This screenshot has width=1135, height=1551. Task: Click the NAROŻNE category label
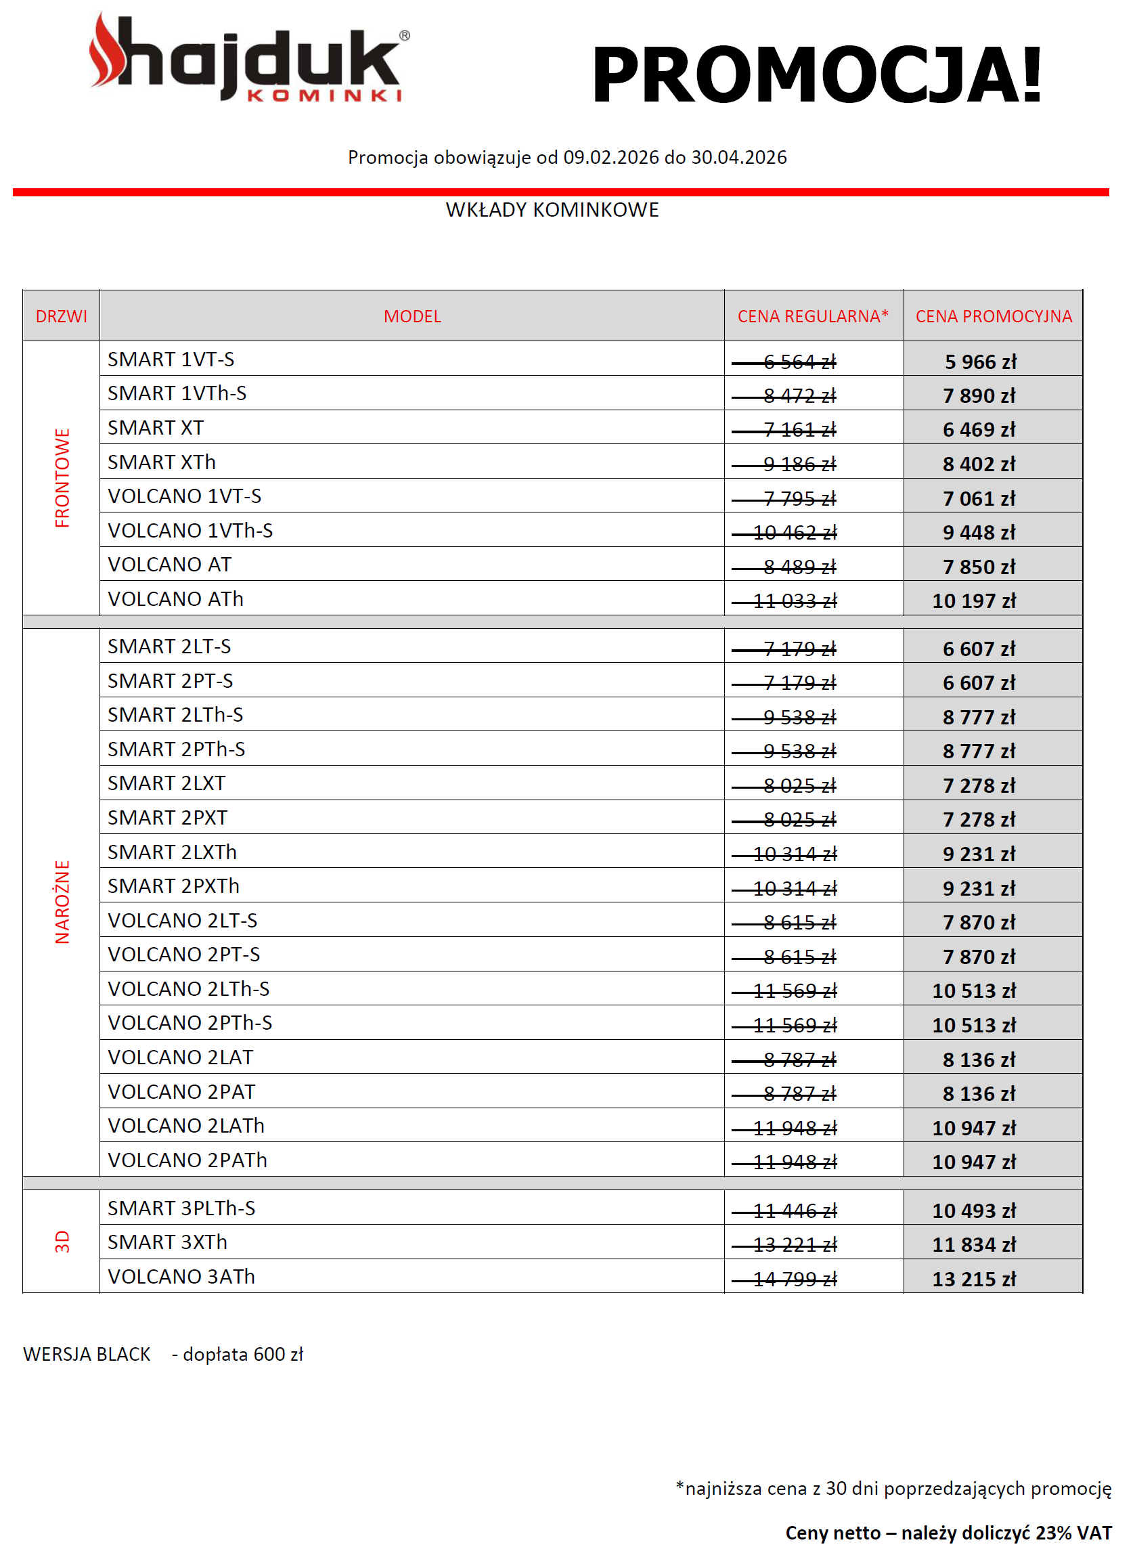(62, 901)
